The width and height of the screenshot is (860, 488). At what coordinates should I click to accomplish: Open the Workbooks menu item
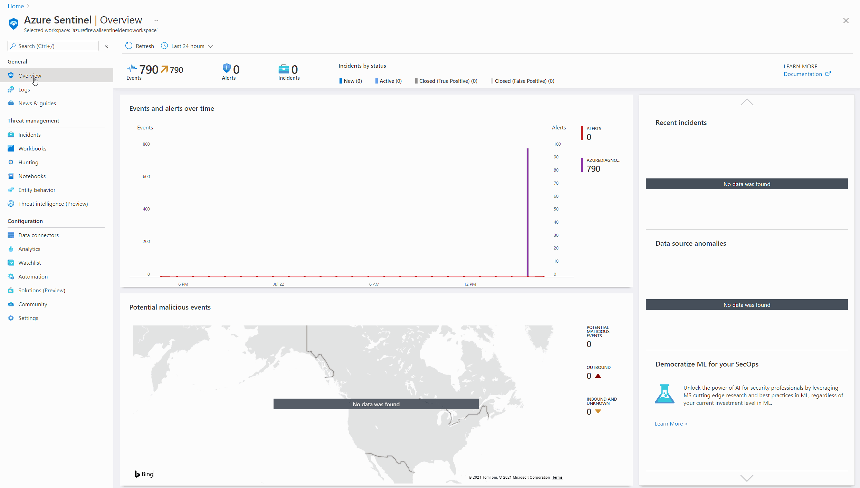pos(32,148)
